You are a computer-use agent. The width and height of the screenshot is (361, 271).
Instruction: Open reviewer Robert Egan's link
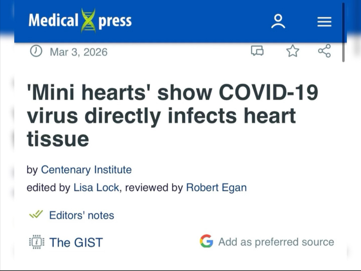[x=216, y=187]
